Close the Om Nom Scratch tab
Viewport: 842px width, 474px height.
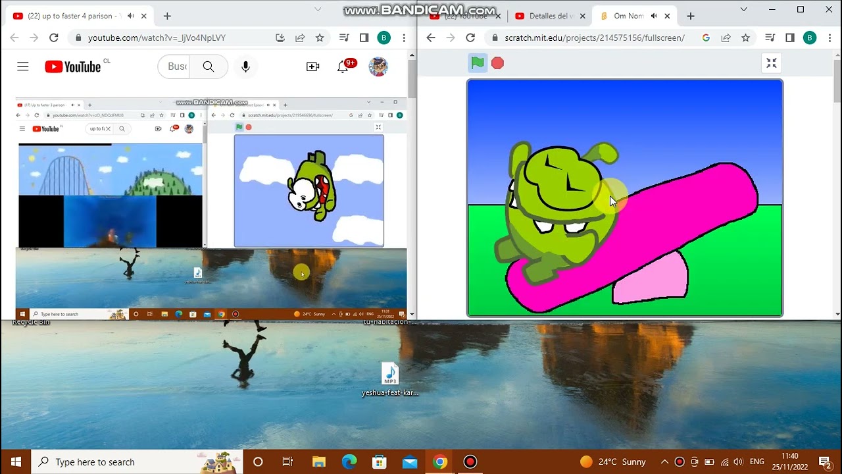coord(667,16)
